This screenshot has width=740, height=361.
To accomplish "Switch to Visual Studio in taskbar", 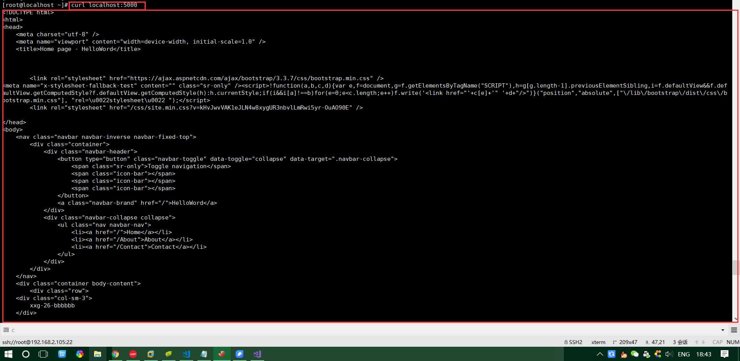I will coord(257,354).
